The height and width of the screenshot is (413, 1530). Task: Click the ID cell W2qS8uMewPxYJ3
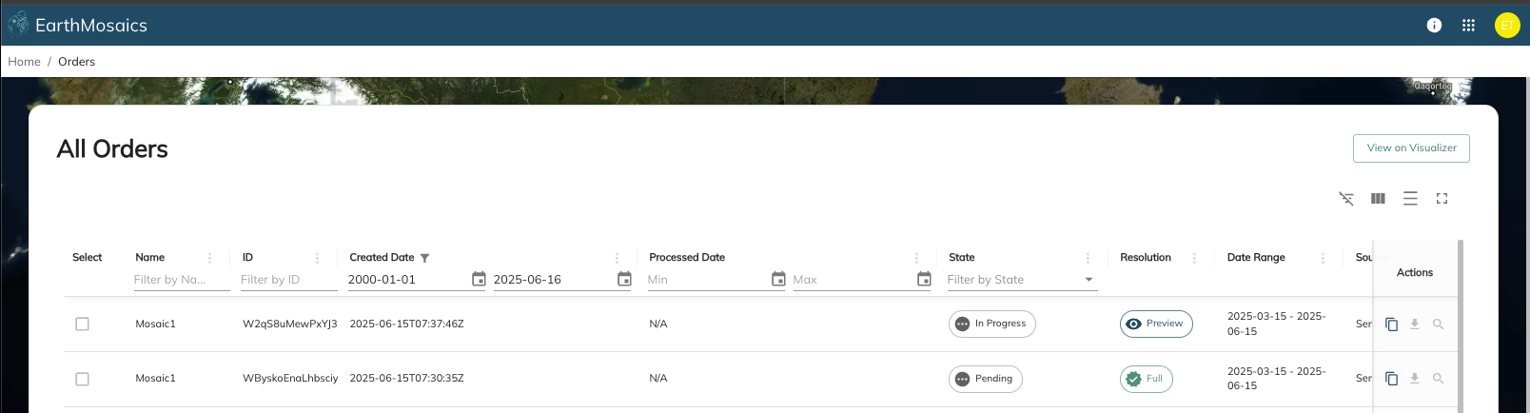(290, 324)
